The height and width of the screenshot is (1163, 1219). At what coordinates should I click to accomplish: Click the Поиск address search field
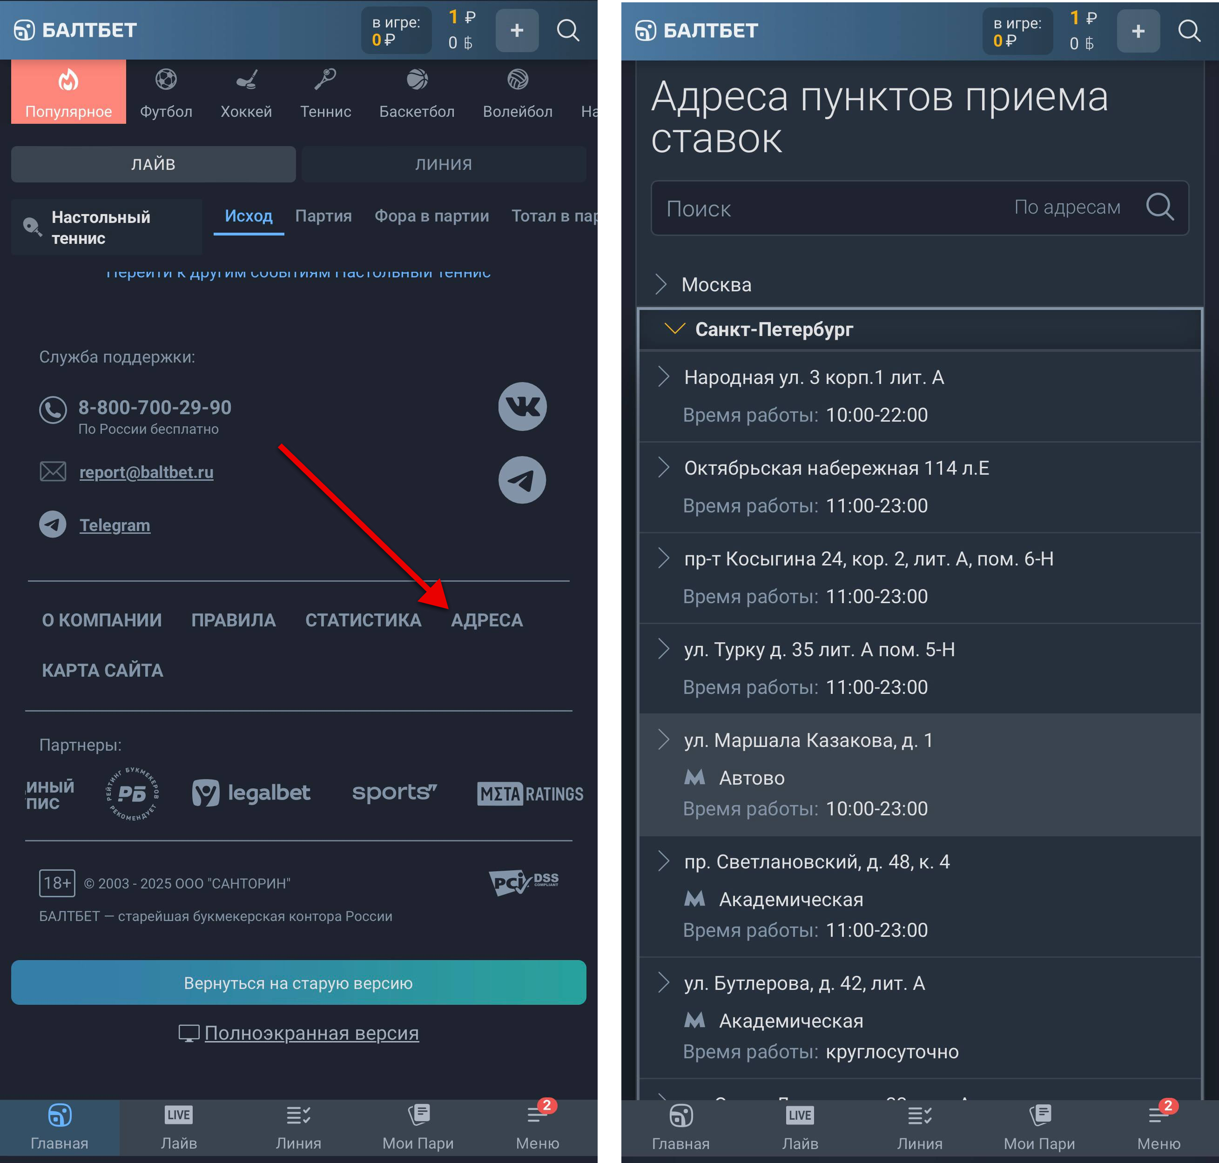(831, 209)
